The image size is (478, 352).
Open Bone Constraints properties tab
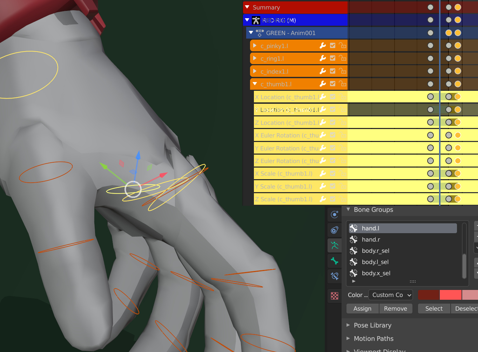[x=335, y=276]
